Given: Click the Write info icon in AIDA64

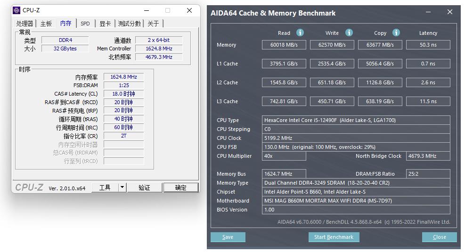Looking at the screenshot, I should [x=349, y=33].
